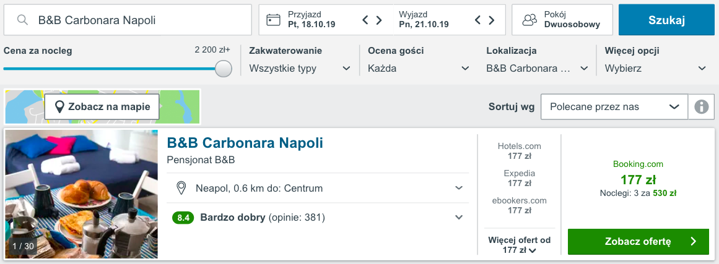Go to previous departure date
This screenshot has height=264, width=719.
[478, 20]
